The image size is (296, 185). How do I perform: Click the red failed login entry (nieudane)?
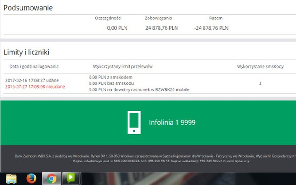point(35,86)
